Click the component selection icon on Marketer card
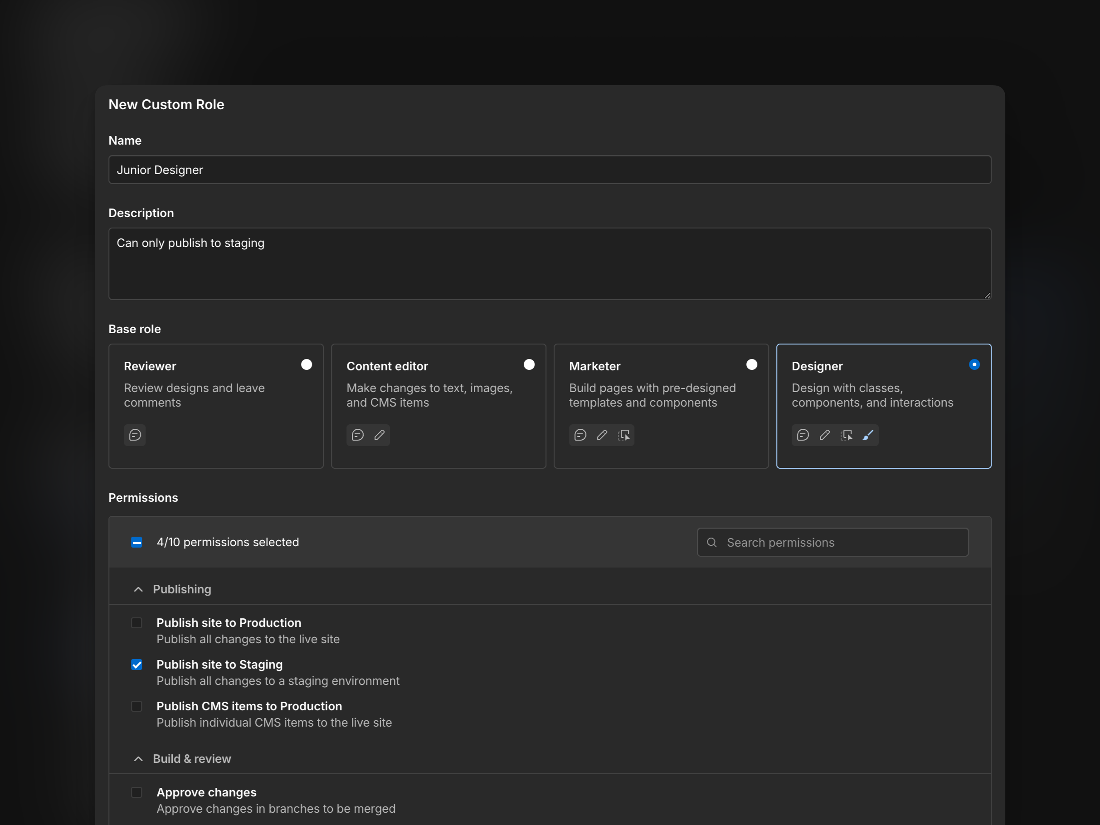Viewport: 1100px width, 825px height. pyautogui.click(x=625, y=435)
